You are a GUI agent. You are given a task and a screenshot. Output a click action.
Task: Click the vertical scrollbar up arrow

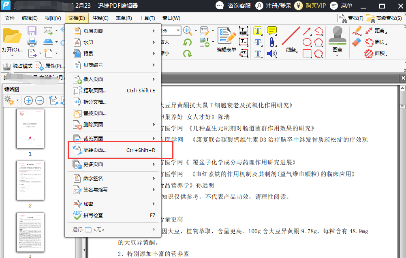pos(402,89)
